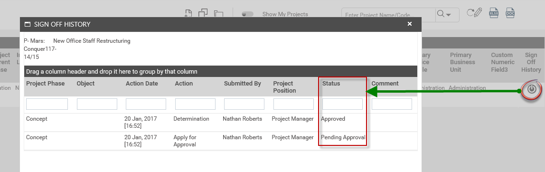Image resolution: width=545 pixels, height=172 pixels.
Task: Click the Status filter input box
Action: (342, 104)
